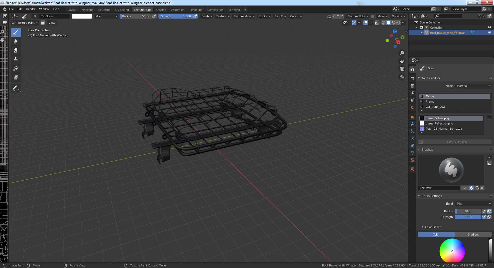Image resolution: width=494 pixels, height=268 pixels.
Task: Open the outliner filter dropdown
Action: (481, 16)
